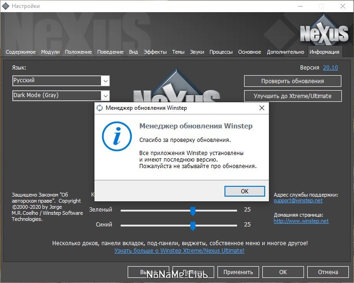This screenshot has height=283, width=354.
Task: Click the Применить button
Action: pos(238,272)
